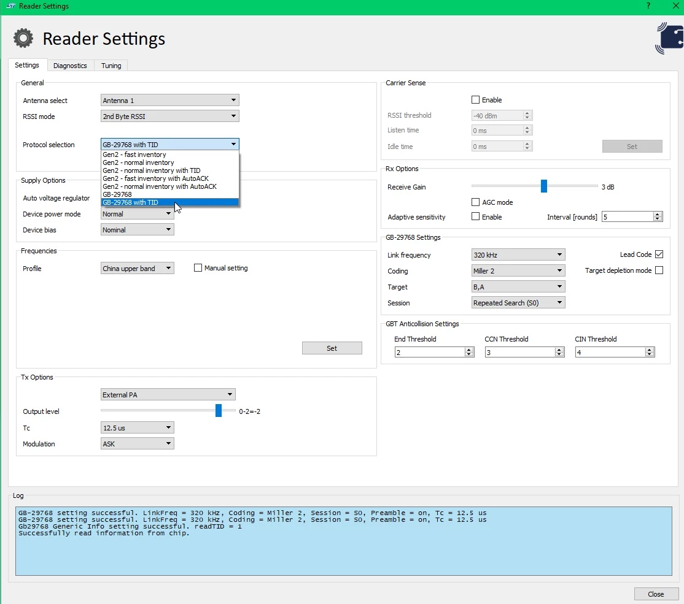Toggle the Manual setting checkbox

pyautogui.click(x=198, y=268)
